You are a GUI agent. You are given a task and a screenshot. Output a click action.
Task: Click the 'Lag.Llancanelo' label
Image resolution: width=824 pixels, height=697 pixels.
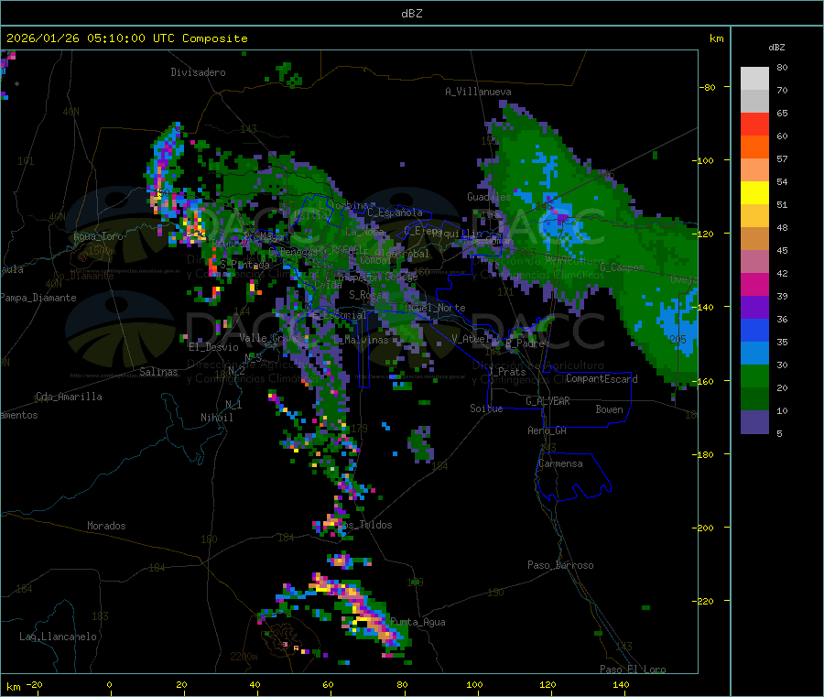point(59,637)
